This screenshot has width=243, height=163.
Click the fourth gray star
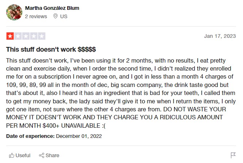(34, 36)
